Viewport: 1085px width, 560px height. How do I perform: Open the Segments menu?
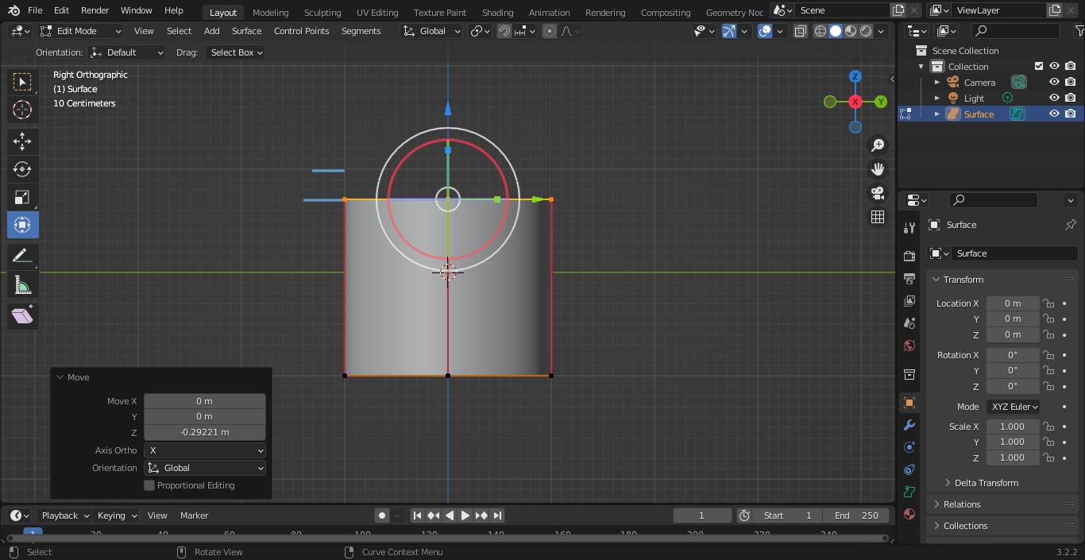tap(361, 31)
